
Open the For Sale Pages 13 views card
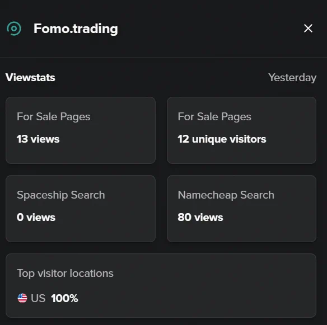pyautogui.click(x=81, y=130)
